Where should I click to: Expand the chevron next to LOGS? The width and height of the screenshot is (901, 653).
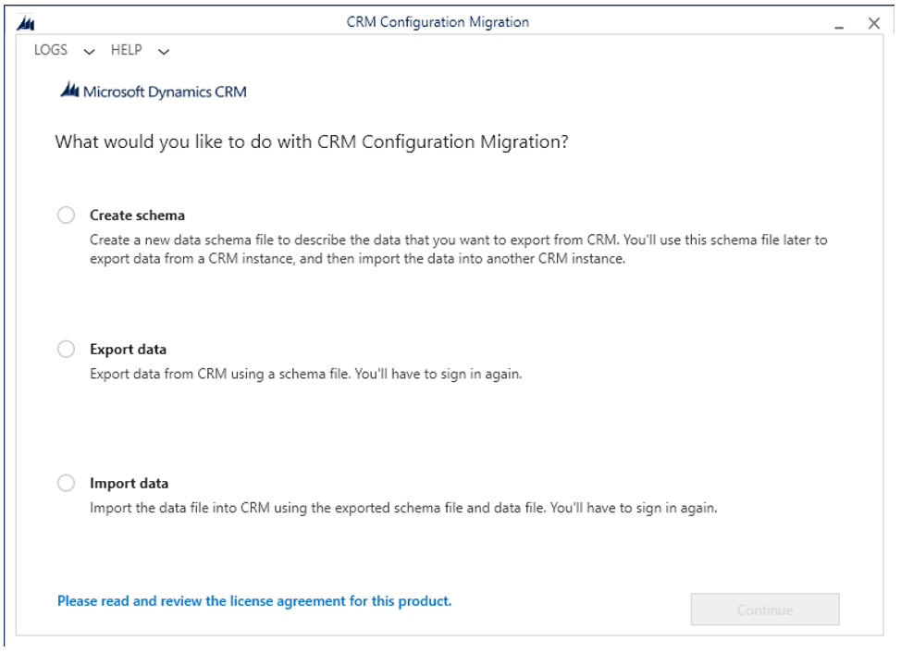point(89,52)
